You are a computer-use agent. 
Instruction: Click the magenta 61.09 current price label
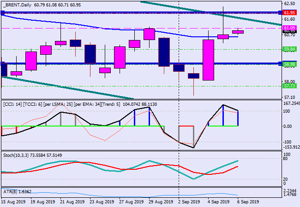[289, 29]
